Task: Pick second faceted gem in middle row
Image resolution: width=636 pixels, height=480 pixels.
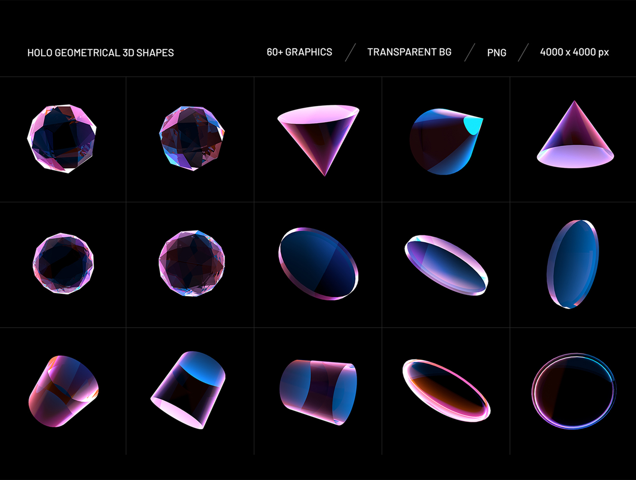Action: pyautogui.click(x=192, y=263)
